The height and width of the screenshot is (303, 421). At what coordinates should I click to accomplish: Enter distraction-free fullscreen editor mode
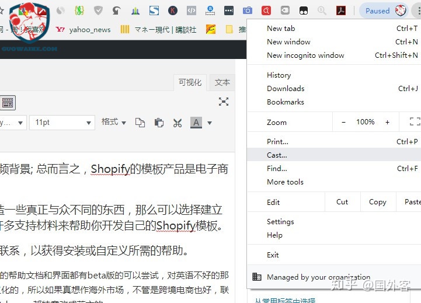pos(223,102)
